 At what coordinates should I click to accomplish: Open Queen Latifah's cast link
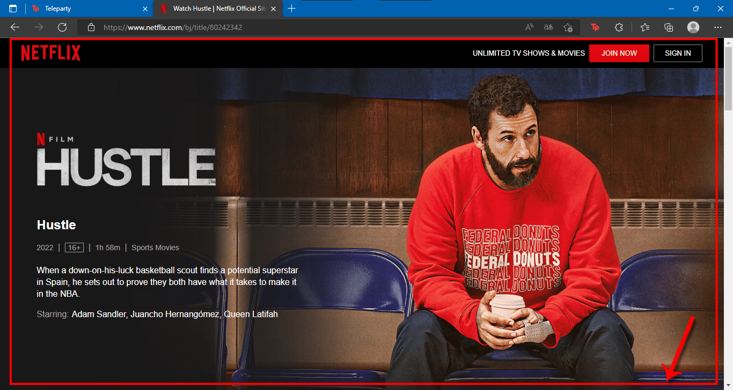click(251, 314)
